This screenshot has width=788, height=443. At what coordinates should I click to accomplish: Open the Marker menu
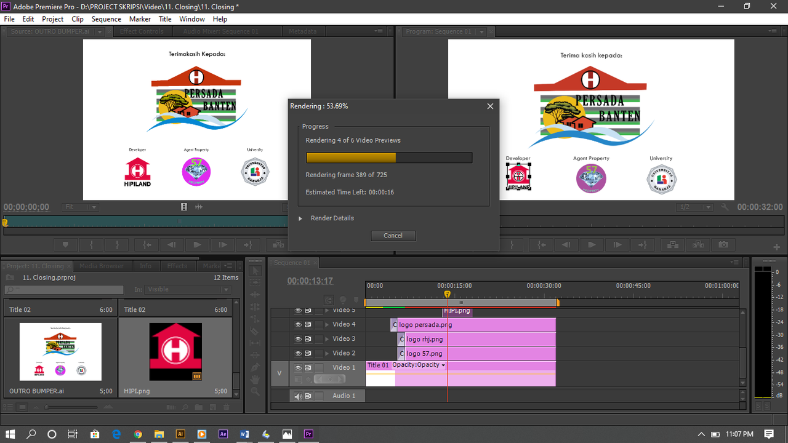click(140, 19)
